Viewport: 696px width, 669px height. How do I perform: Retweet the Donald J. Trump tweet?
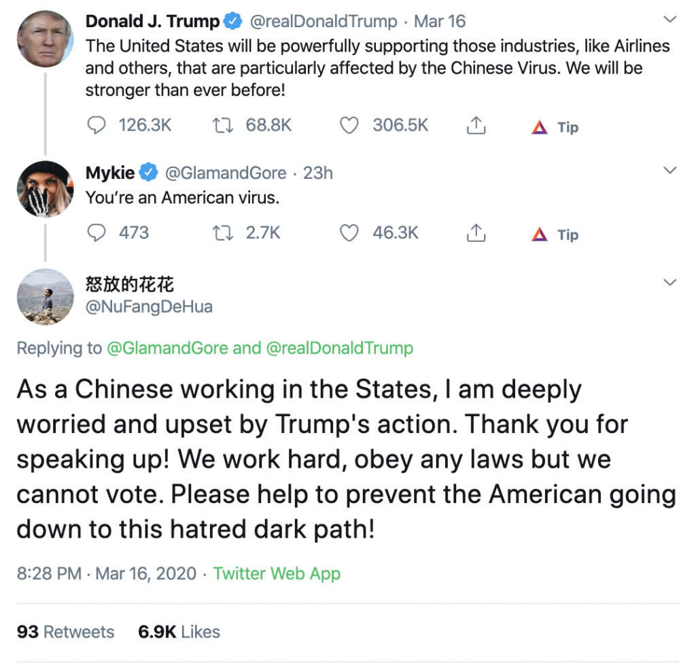tap(222, 126)
